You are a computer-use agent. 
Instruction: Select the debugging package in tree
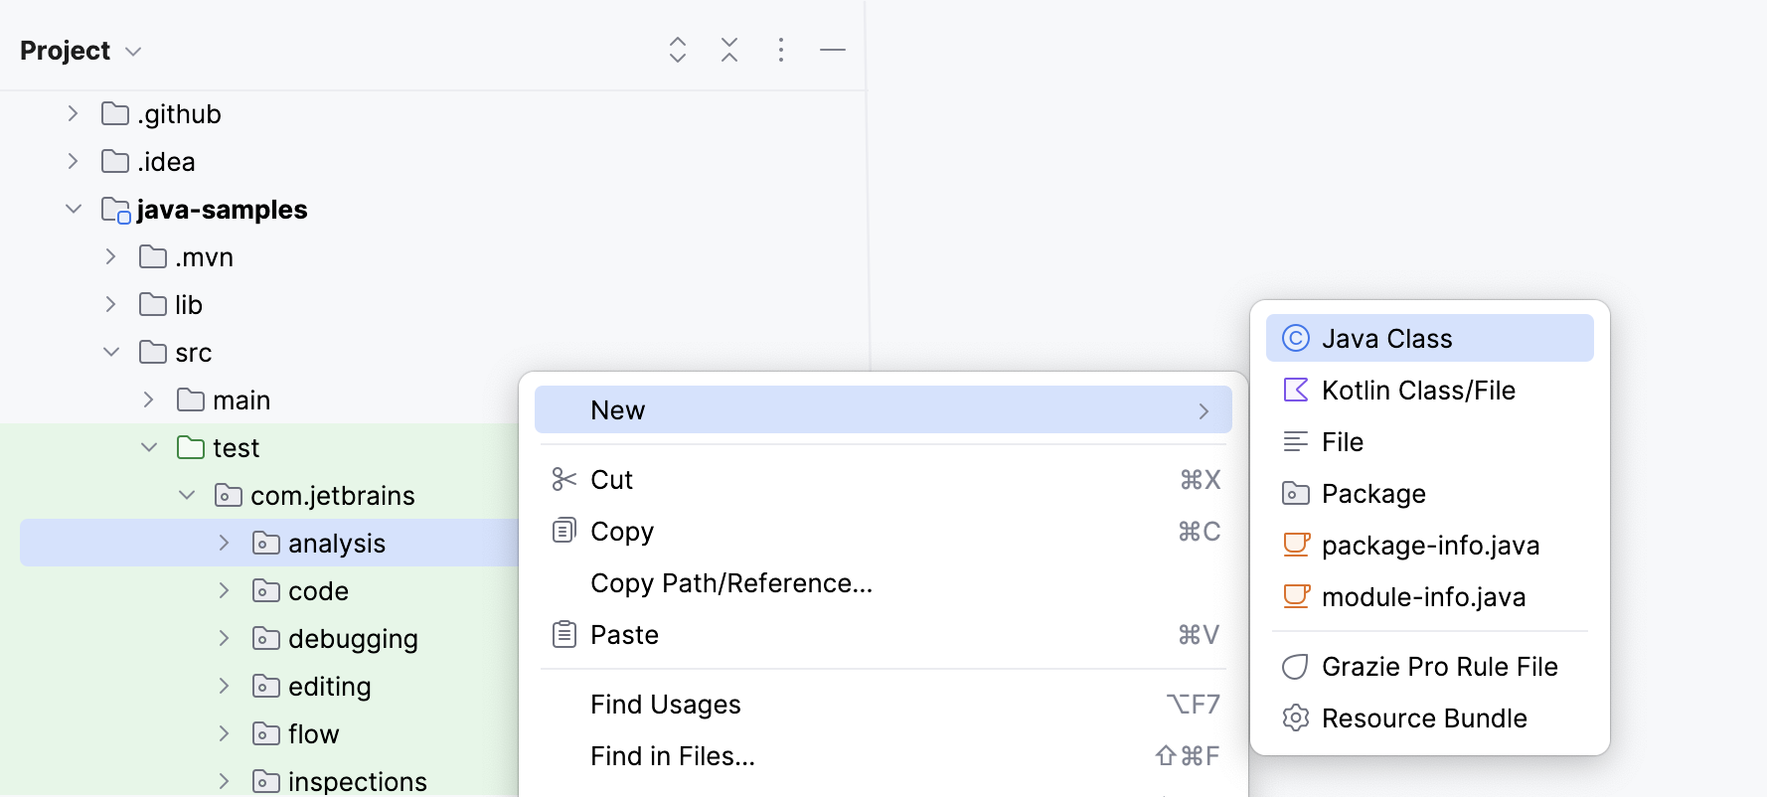(x=352, y=639)
